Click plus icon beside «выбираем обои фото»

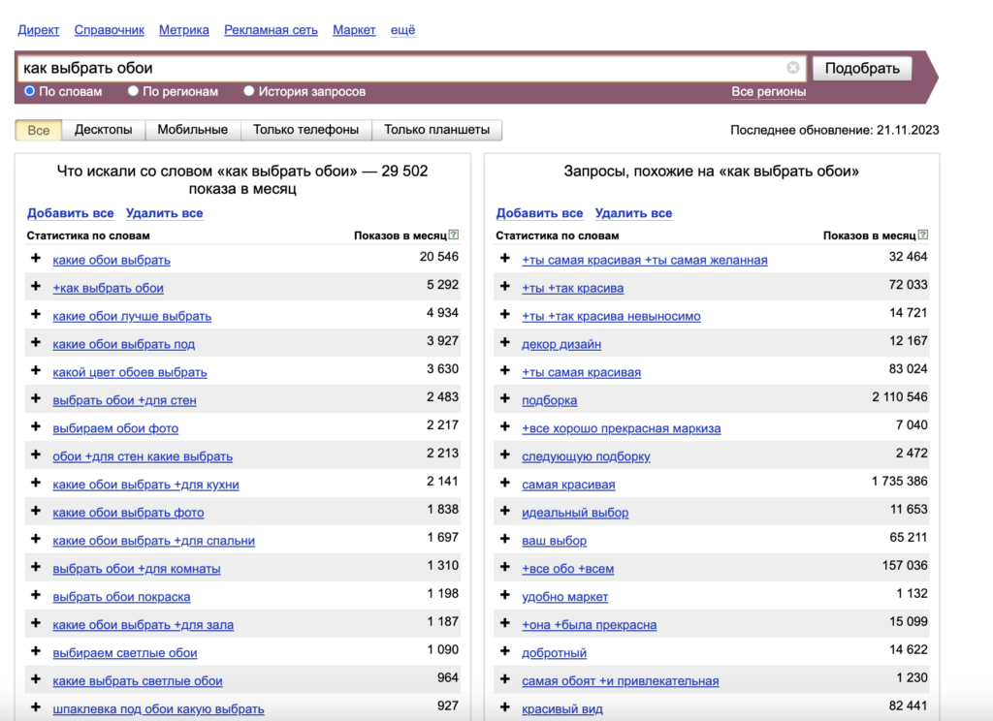(x=36, y=427)
